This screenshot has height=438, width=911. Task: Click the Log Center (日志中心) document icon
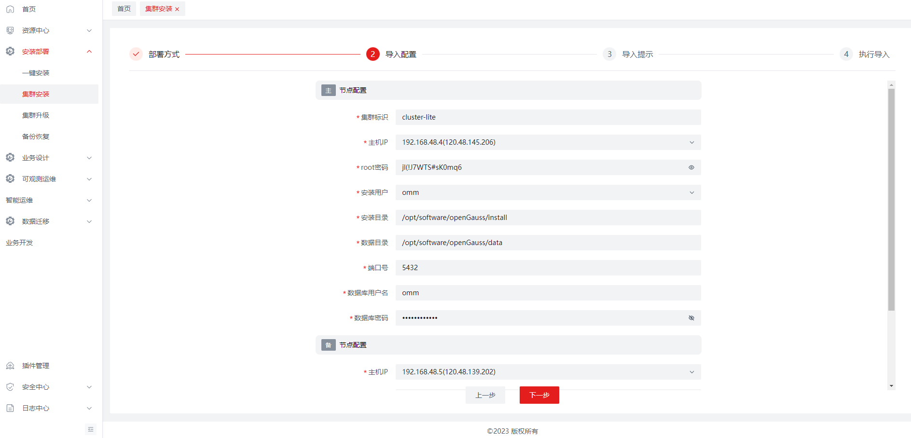(10, 408)
